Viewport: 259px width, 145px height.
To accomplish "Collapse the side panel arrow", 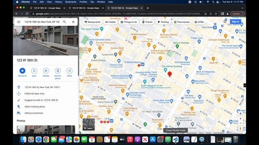I will tap(81, 75).
